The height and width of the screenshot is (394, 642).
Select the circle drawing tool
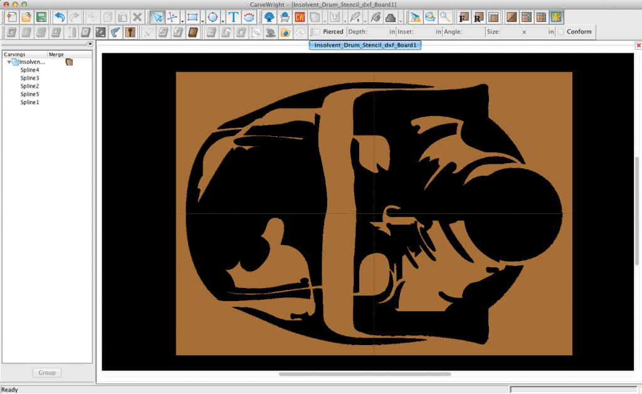[x=213, y=18]
